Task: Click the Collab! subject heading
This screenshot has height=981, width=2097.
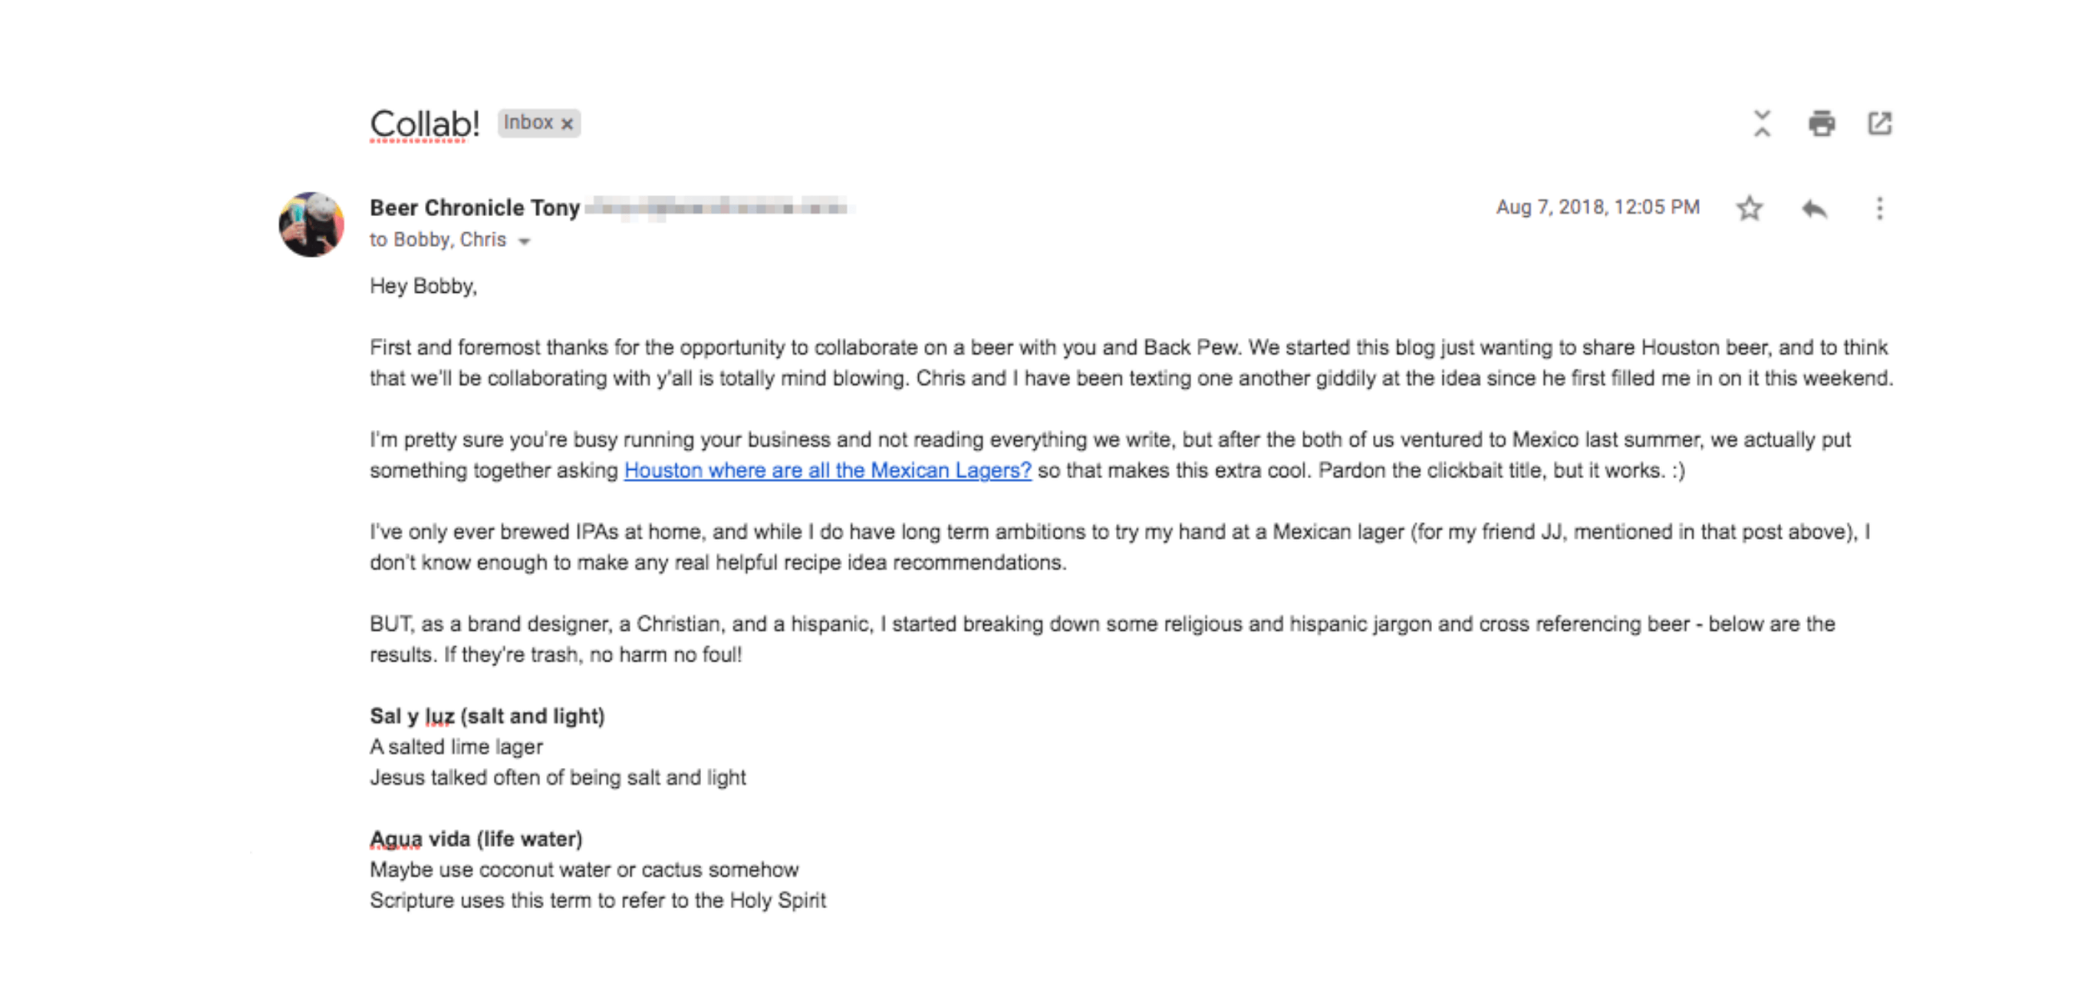Action: pyautogui.click(x=424, y=123)
